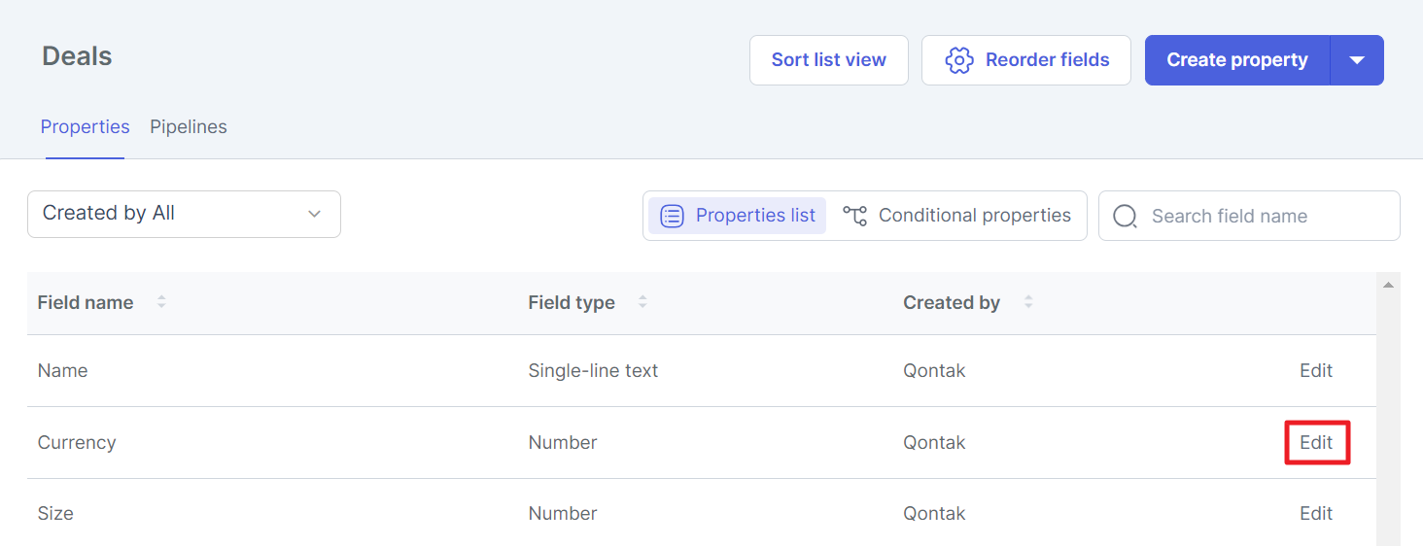Click the Search field name input

tap(1249, 216)
